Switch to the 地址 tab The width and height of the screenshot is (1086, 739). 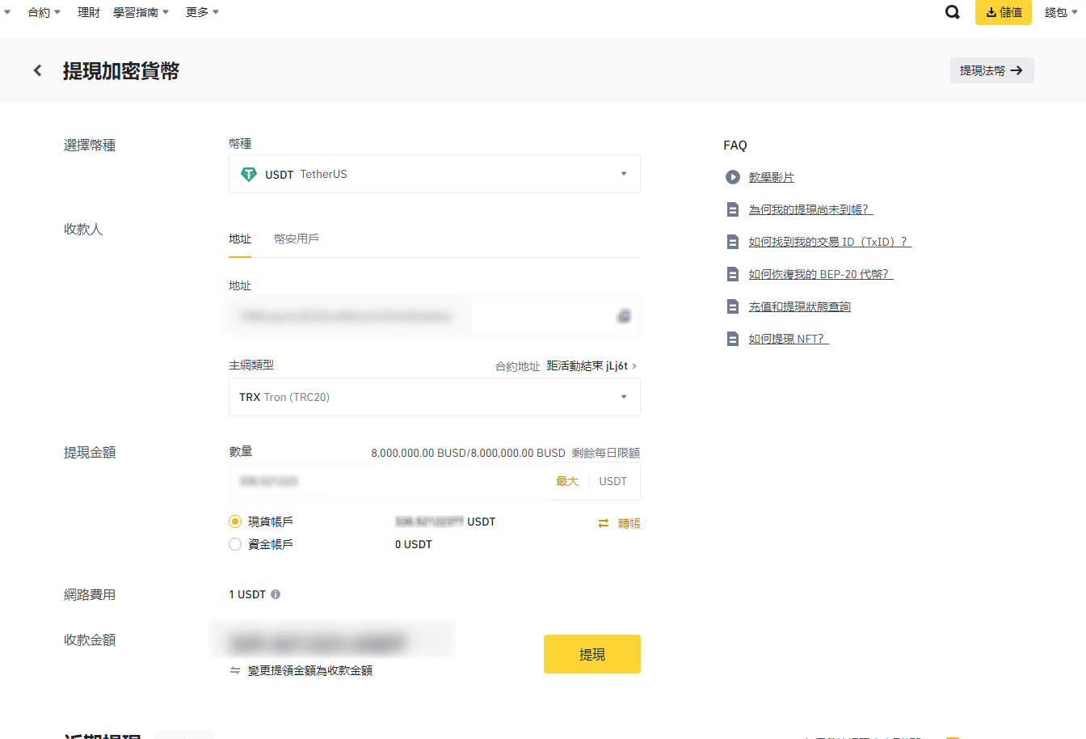pos(240,239)
